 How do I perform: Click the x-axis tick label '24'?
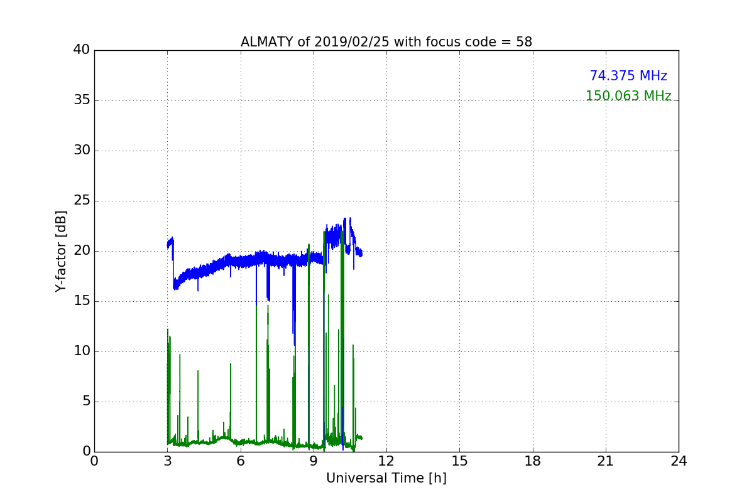coord(679,461)
